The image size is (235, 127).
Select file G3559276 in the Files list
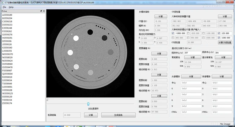click(7, 35)
